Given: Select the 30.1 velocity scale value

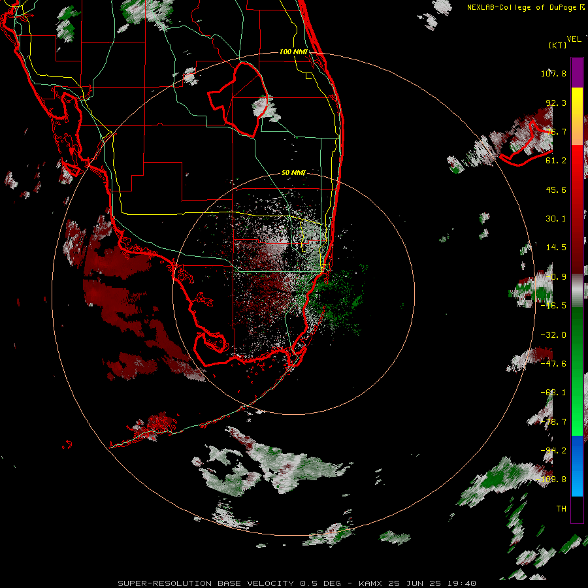Looking at the screenshot, I should pos(556,219).
